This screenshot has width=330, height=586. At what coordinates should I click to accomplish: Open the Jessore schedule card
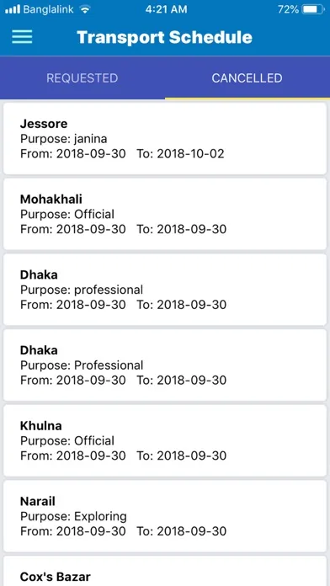(x=165, y=138)
